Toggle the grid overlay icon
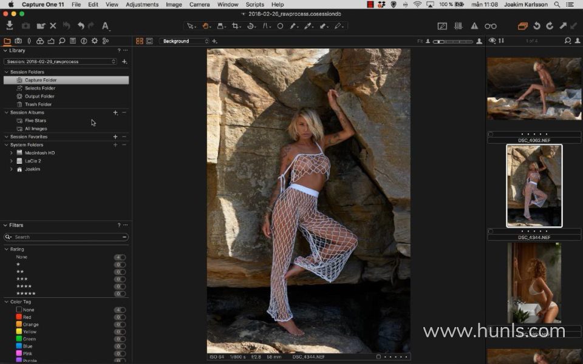Screen dimensions: 583x364 (x=458, y=26)
